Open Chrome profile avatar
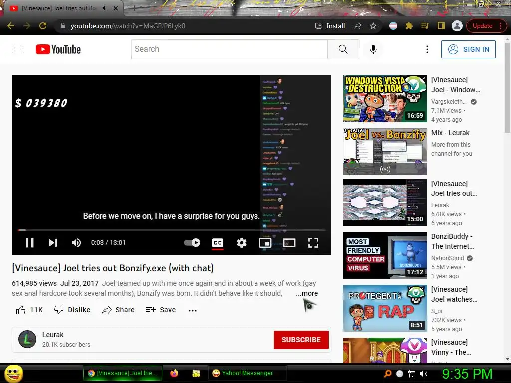The width and height of the screenshot is (511, 383). coord(457,26)
